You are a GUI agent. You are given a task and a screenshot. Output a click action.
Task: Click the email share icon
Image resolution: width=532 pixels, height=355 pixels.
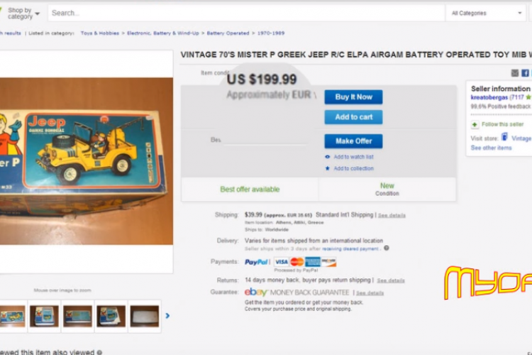coord(515,73)
